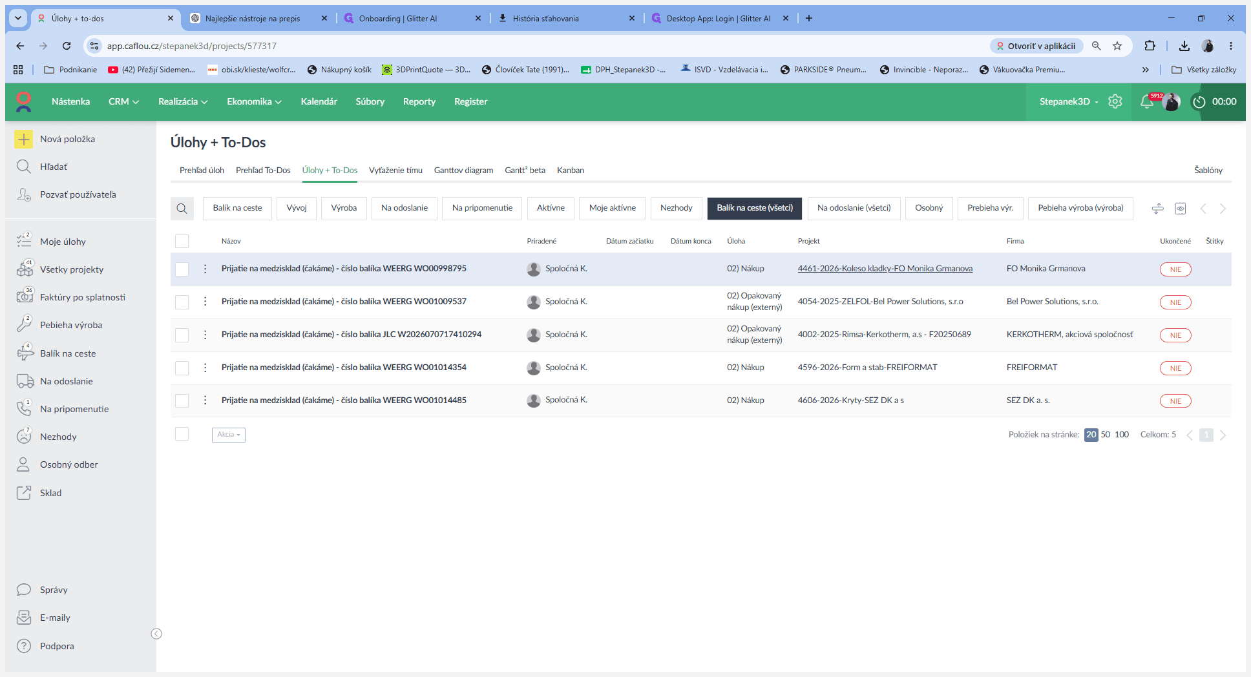
Task: Open E-maily envelope icon
Action: 24,618
